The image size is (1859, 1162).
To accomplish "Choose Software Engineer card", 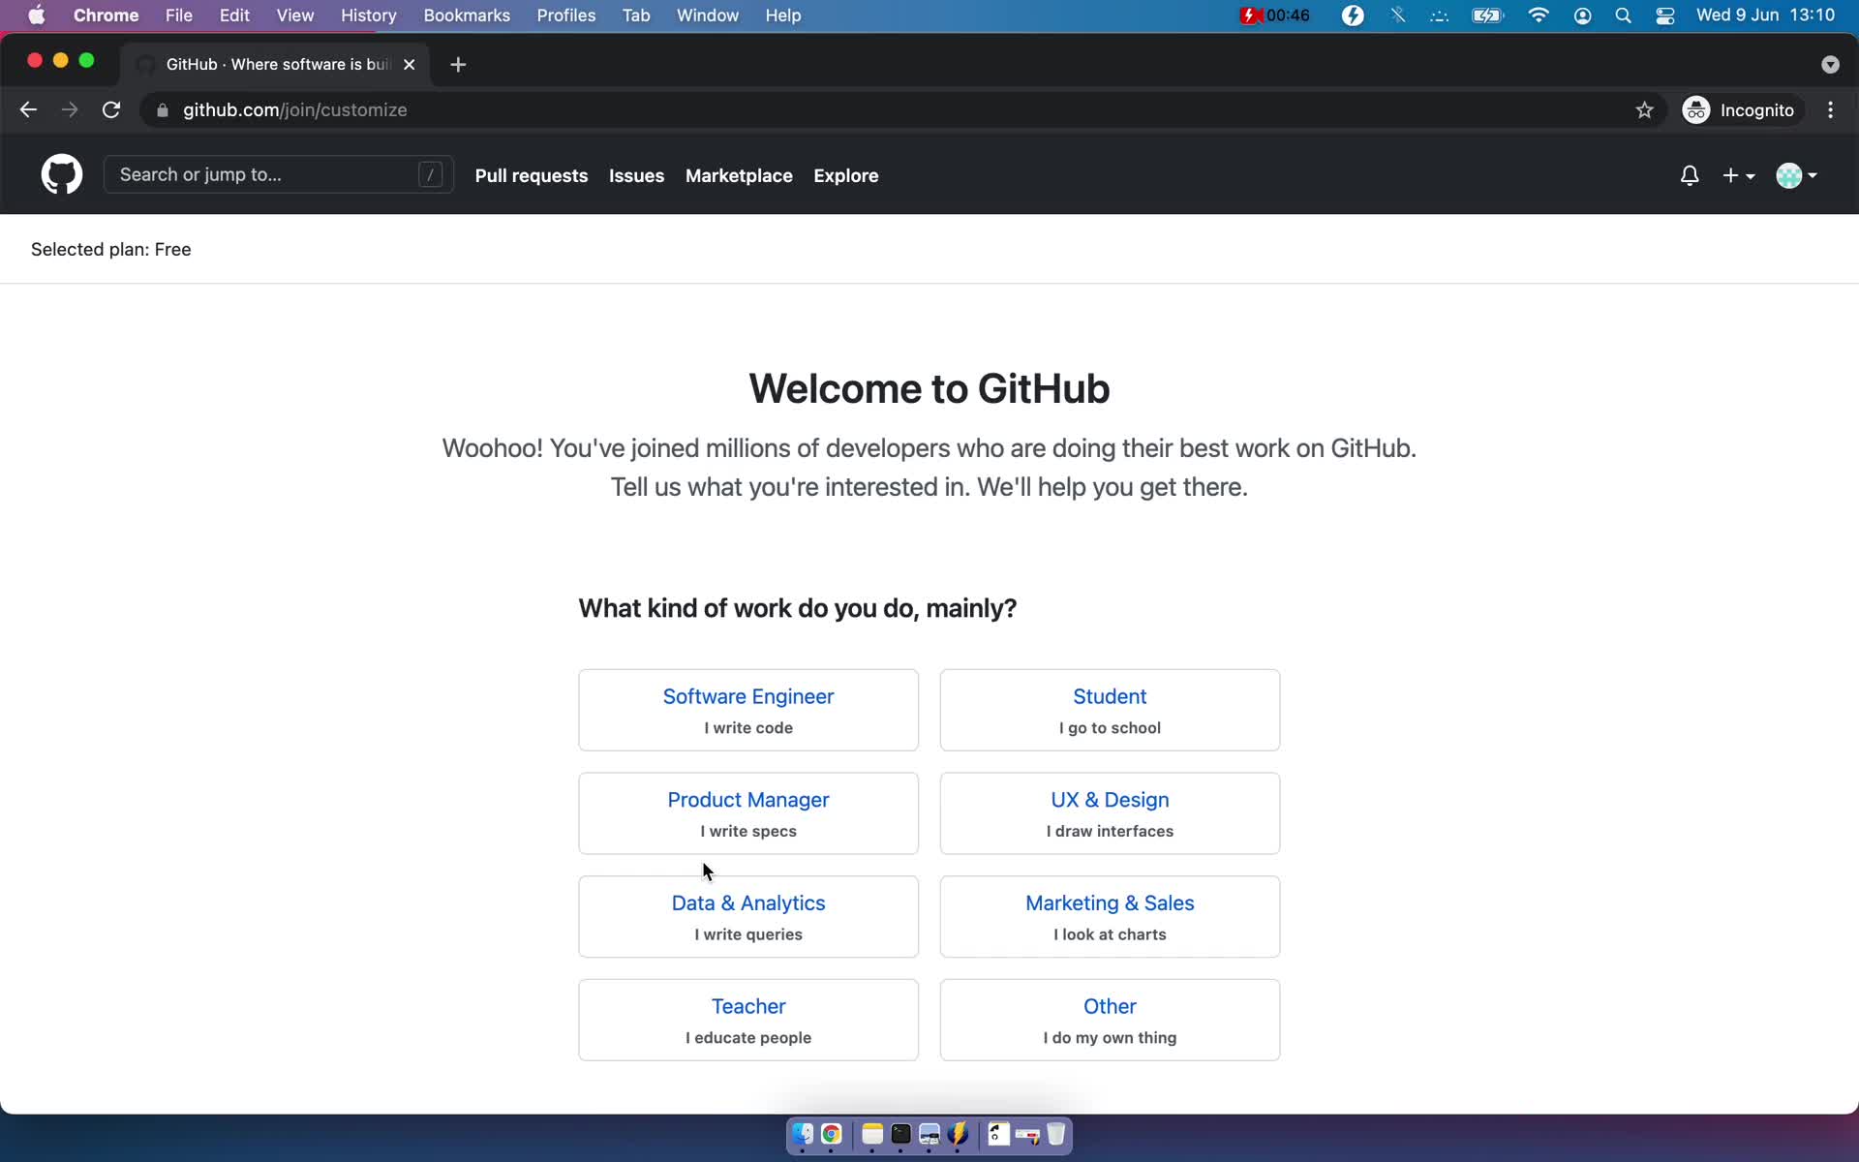I will 748,710.
